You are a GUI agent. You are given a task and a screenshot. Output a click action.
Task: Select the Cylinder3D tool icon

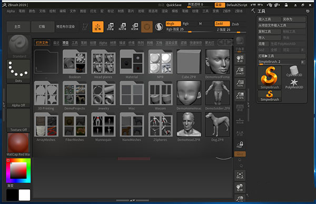294,71
